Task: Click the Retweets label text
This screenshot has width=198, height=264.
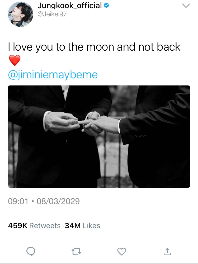Action: tap(45, 225)
